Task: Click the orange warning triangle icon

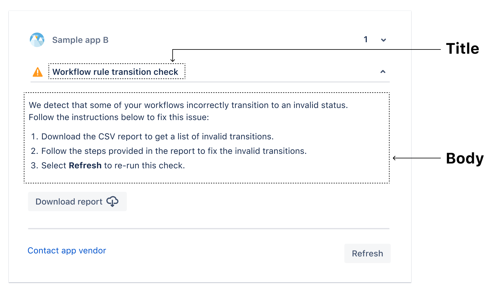Action: pos(38,72)
